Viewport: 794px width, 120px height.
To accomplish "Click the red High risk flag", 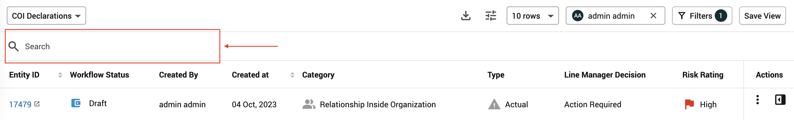I will 689,104.
